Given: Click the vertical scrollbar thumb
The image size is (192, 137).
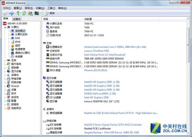Looking at the screenshot, I should (x=188, y=45).
